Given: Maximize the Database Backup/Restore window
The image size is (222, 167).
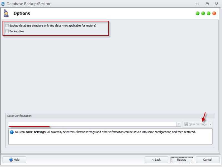Looking at the screenshot, I should [x=207, y=4].
